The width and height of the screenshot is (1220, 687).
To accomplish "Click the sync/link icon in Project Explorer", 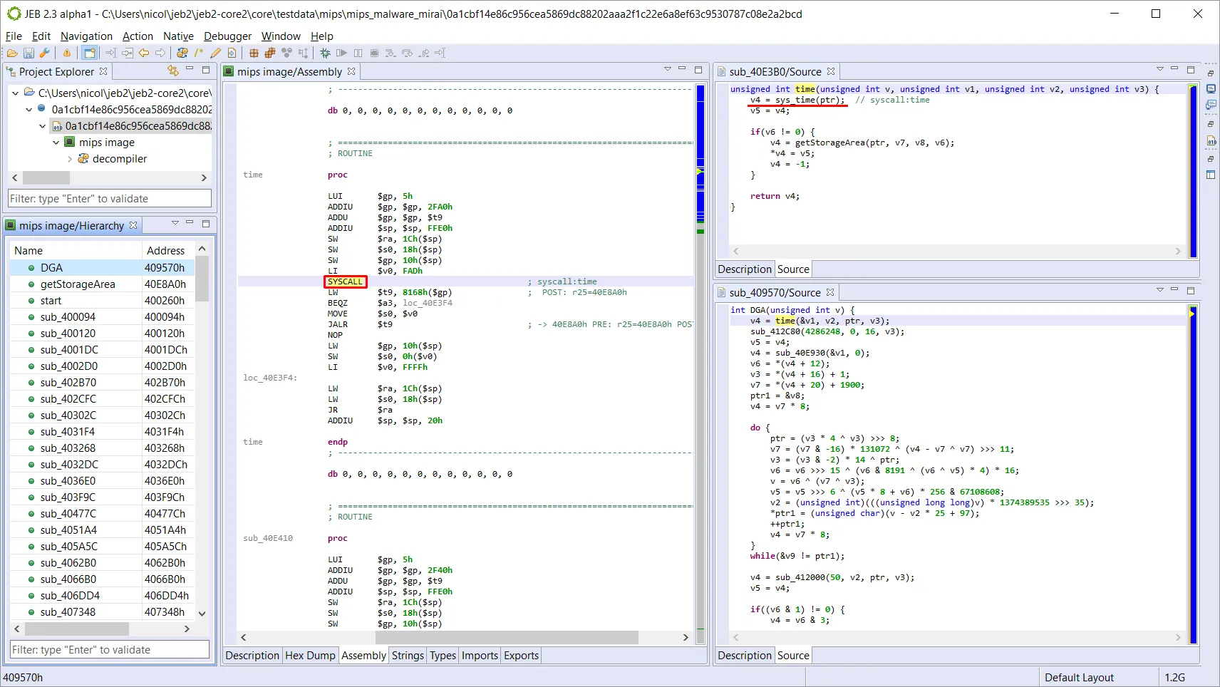I will [x=172, y=70].
